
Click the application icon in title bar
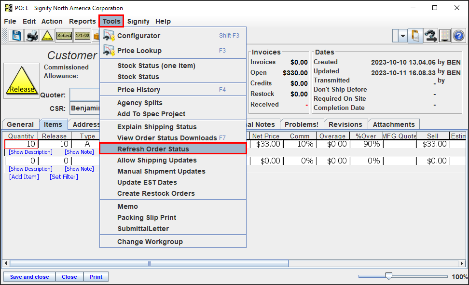point(8,8)
